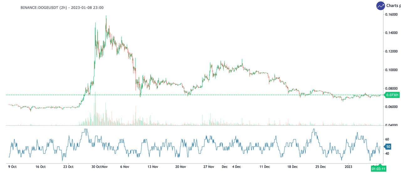Click the 0.14000 price axis label
The height and width of the screenshot is (173, 401).
tap(391, 33)
